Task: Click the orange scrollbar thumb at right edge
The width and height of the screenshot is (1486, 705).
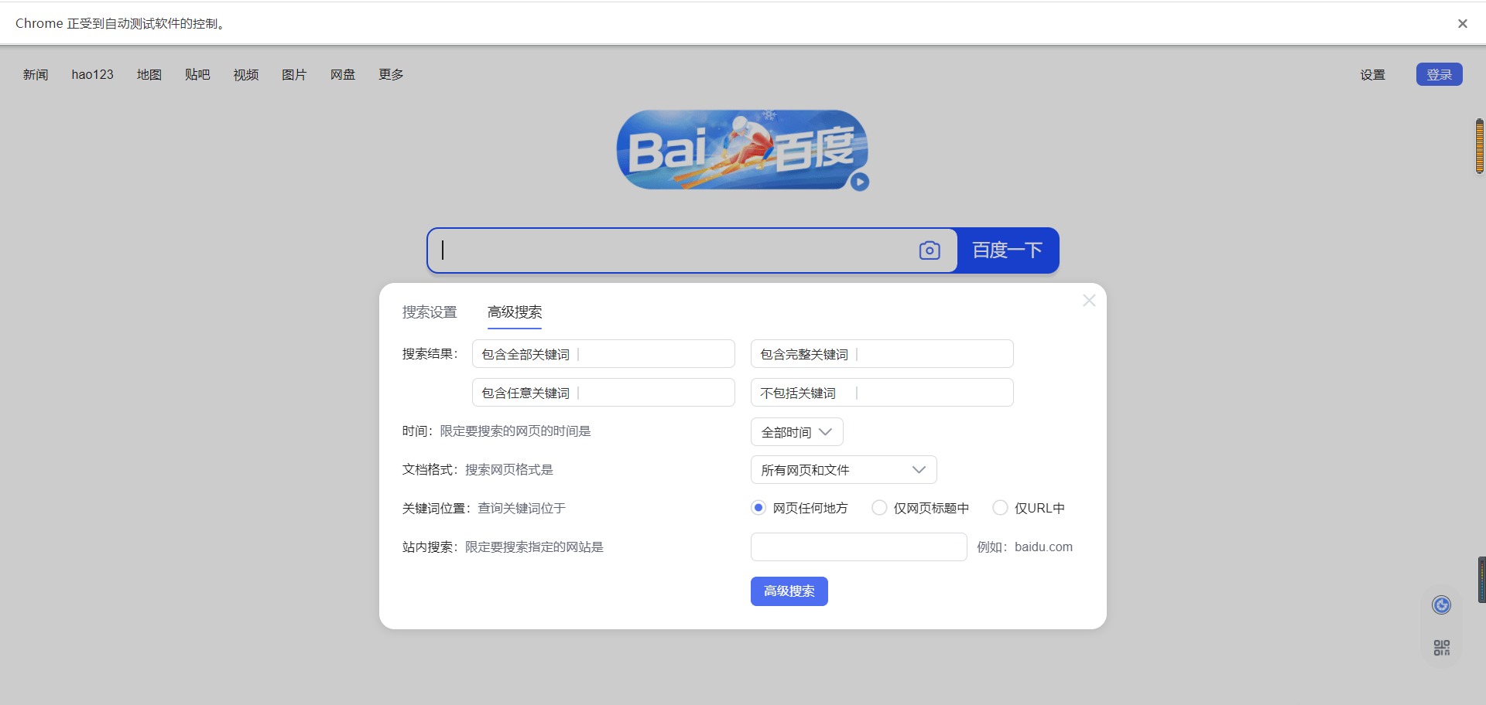Action: tap(1480, 146)
